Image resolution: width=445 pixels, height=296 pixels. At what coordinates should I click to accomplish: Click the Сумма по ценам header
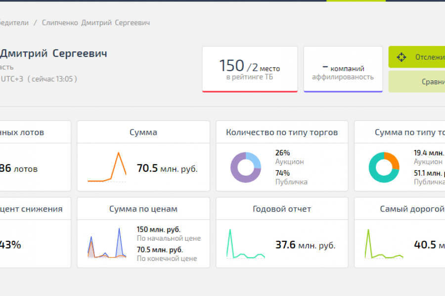click(143, 209)
